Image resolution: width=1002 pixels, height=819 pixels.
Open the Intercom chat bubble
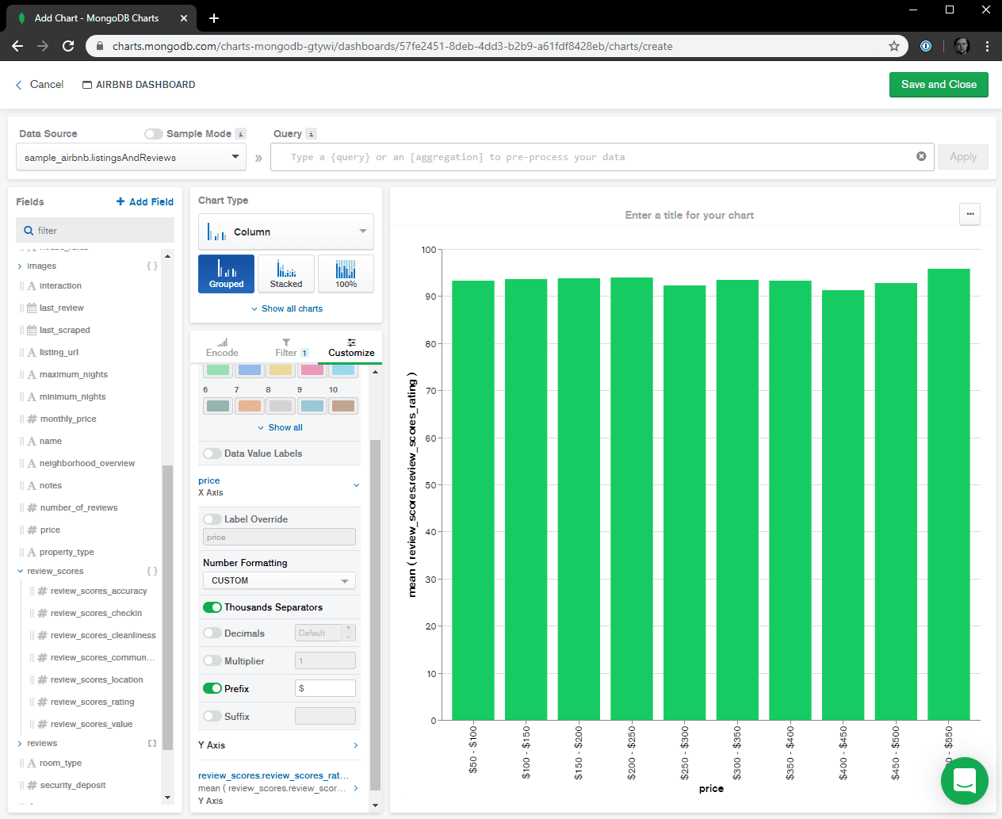tap(964, 781)
